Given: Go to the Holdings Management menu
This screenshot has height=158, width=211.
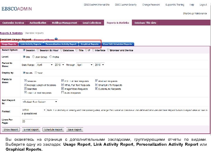Looking at the screenshot, I should coord(64,23).
